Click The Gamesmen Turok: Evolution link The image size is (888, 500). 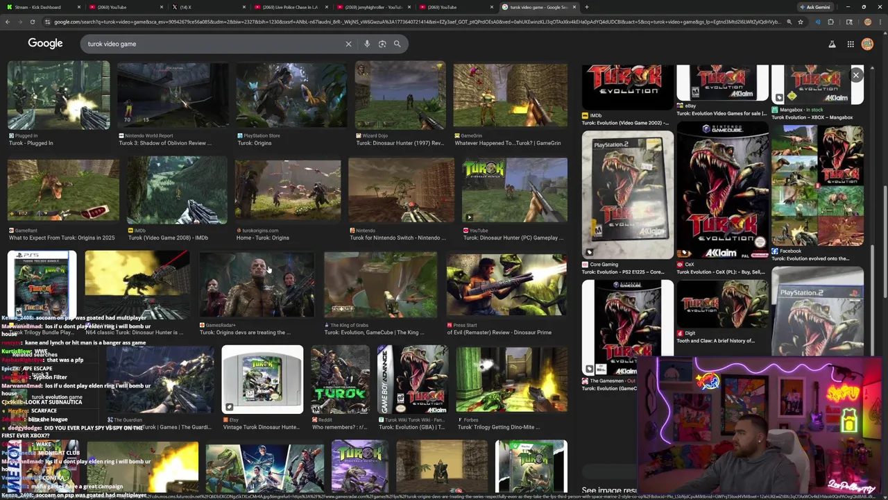[x=609, y=388]
